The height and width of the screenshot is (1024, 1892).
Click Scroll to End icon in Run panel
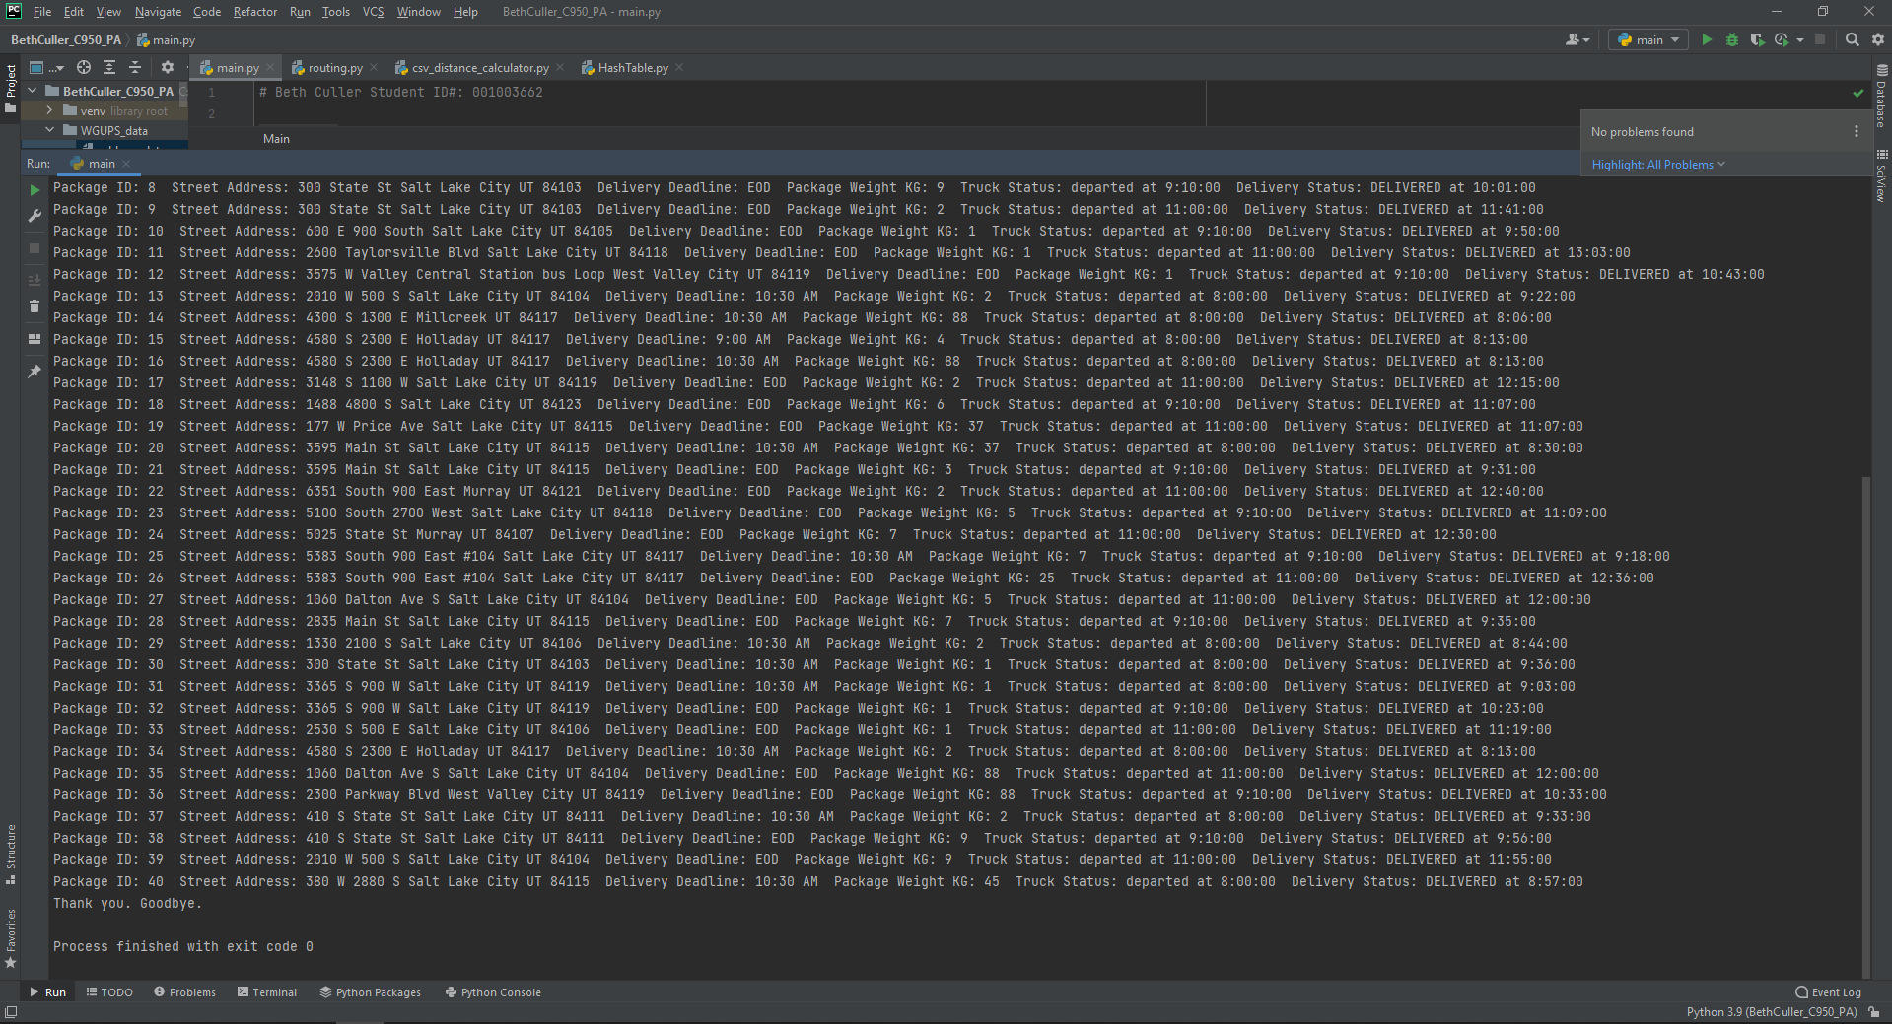pos(35,281)
